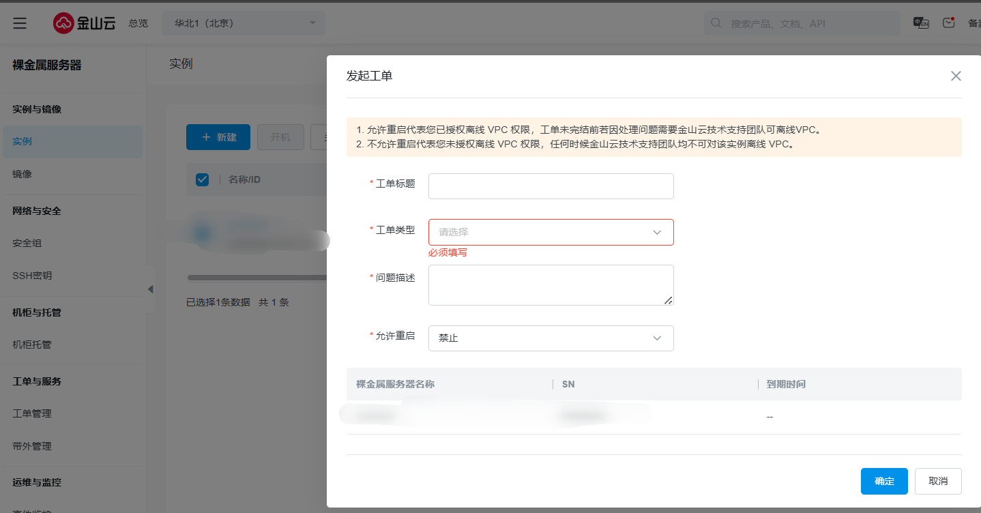Switch language with the EN icon
This screenshot has height=513, width=981.
point(921,23)
